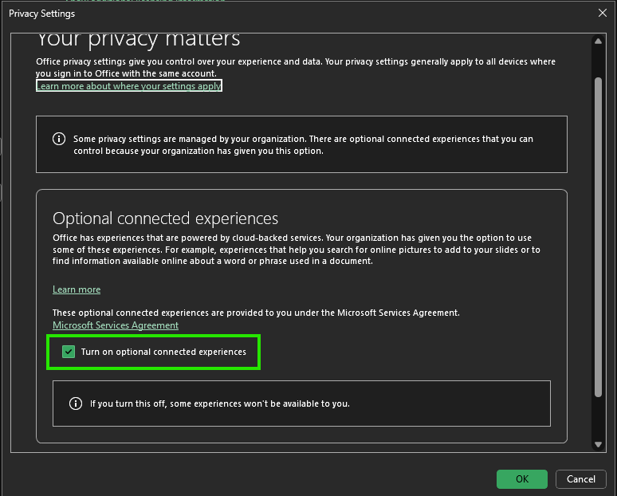This screenshot has height=496, width=617.
Task: Click the 'Your privacy matters' heading
Action: tap(138, 41)
